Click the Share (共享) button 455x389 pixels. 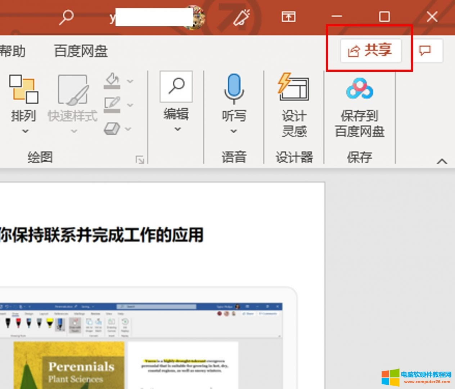pyautogui.click(x=371, y=50)
